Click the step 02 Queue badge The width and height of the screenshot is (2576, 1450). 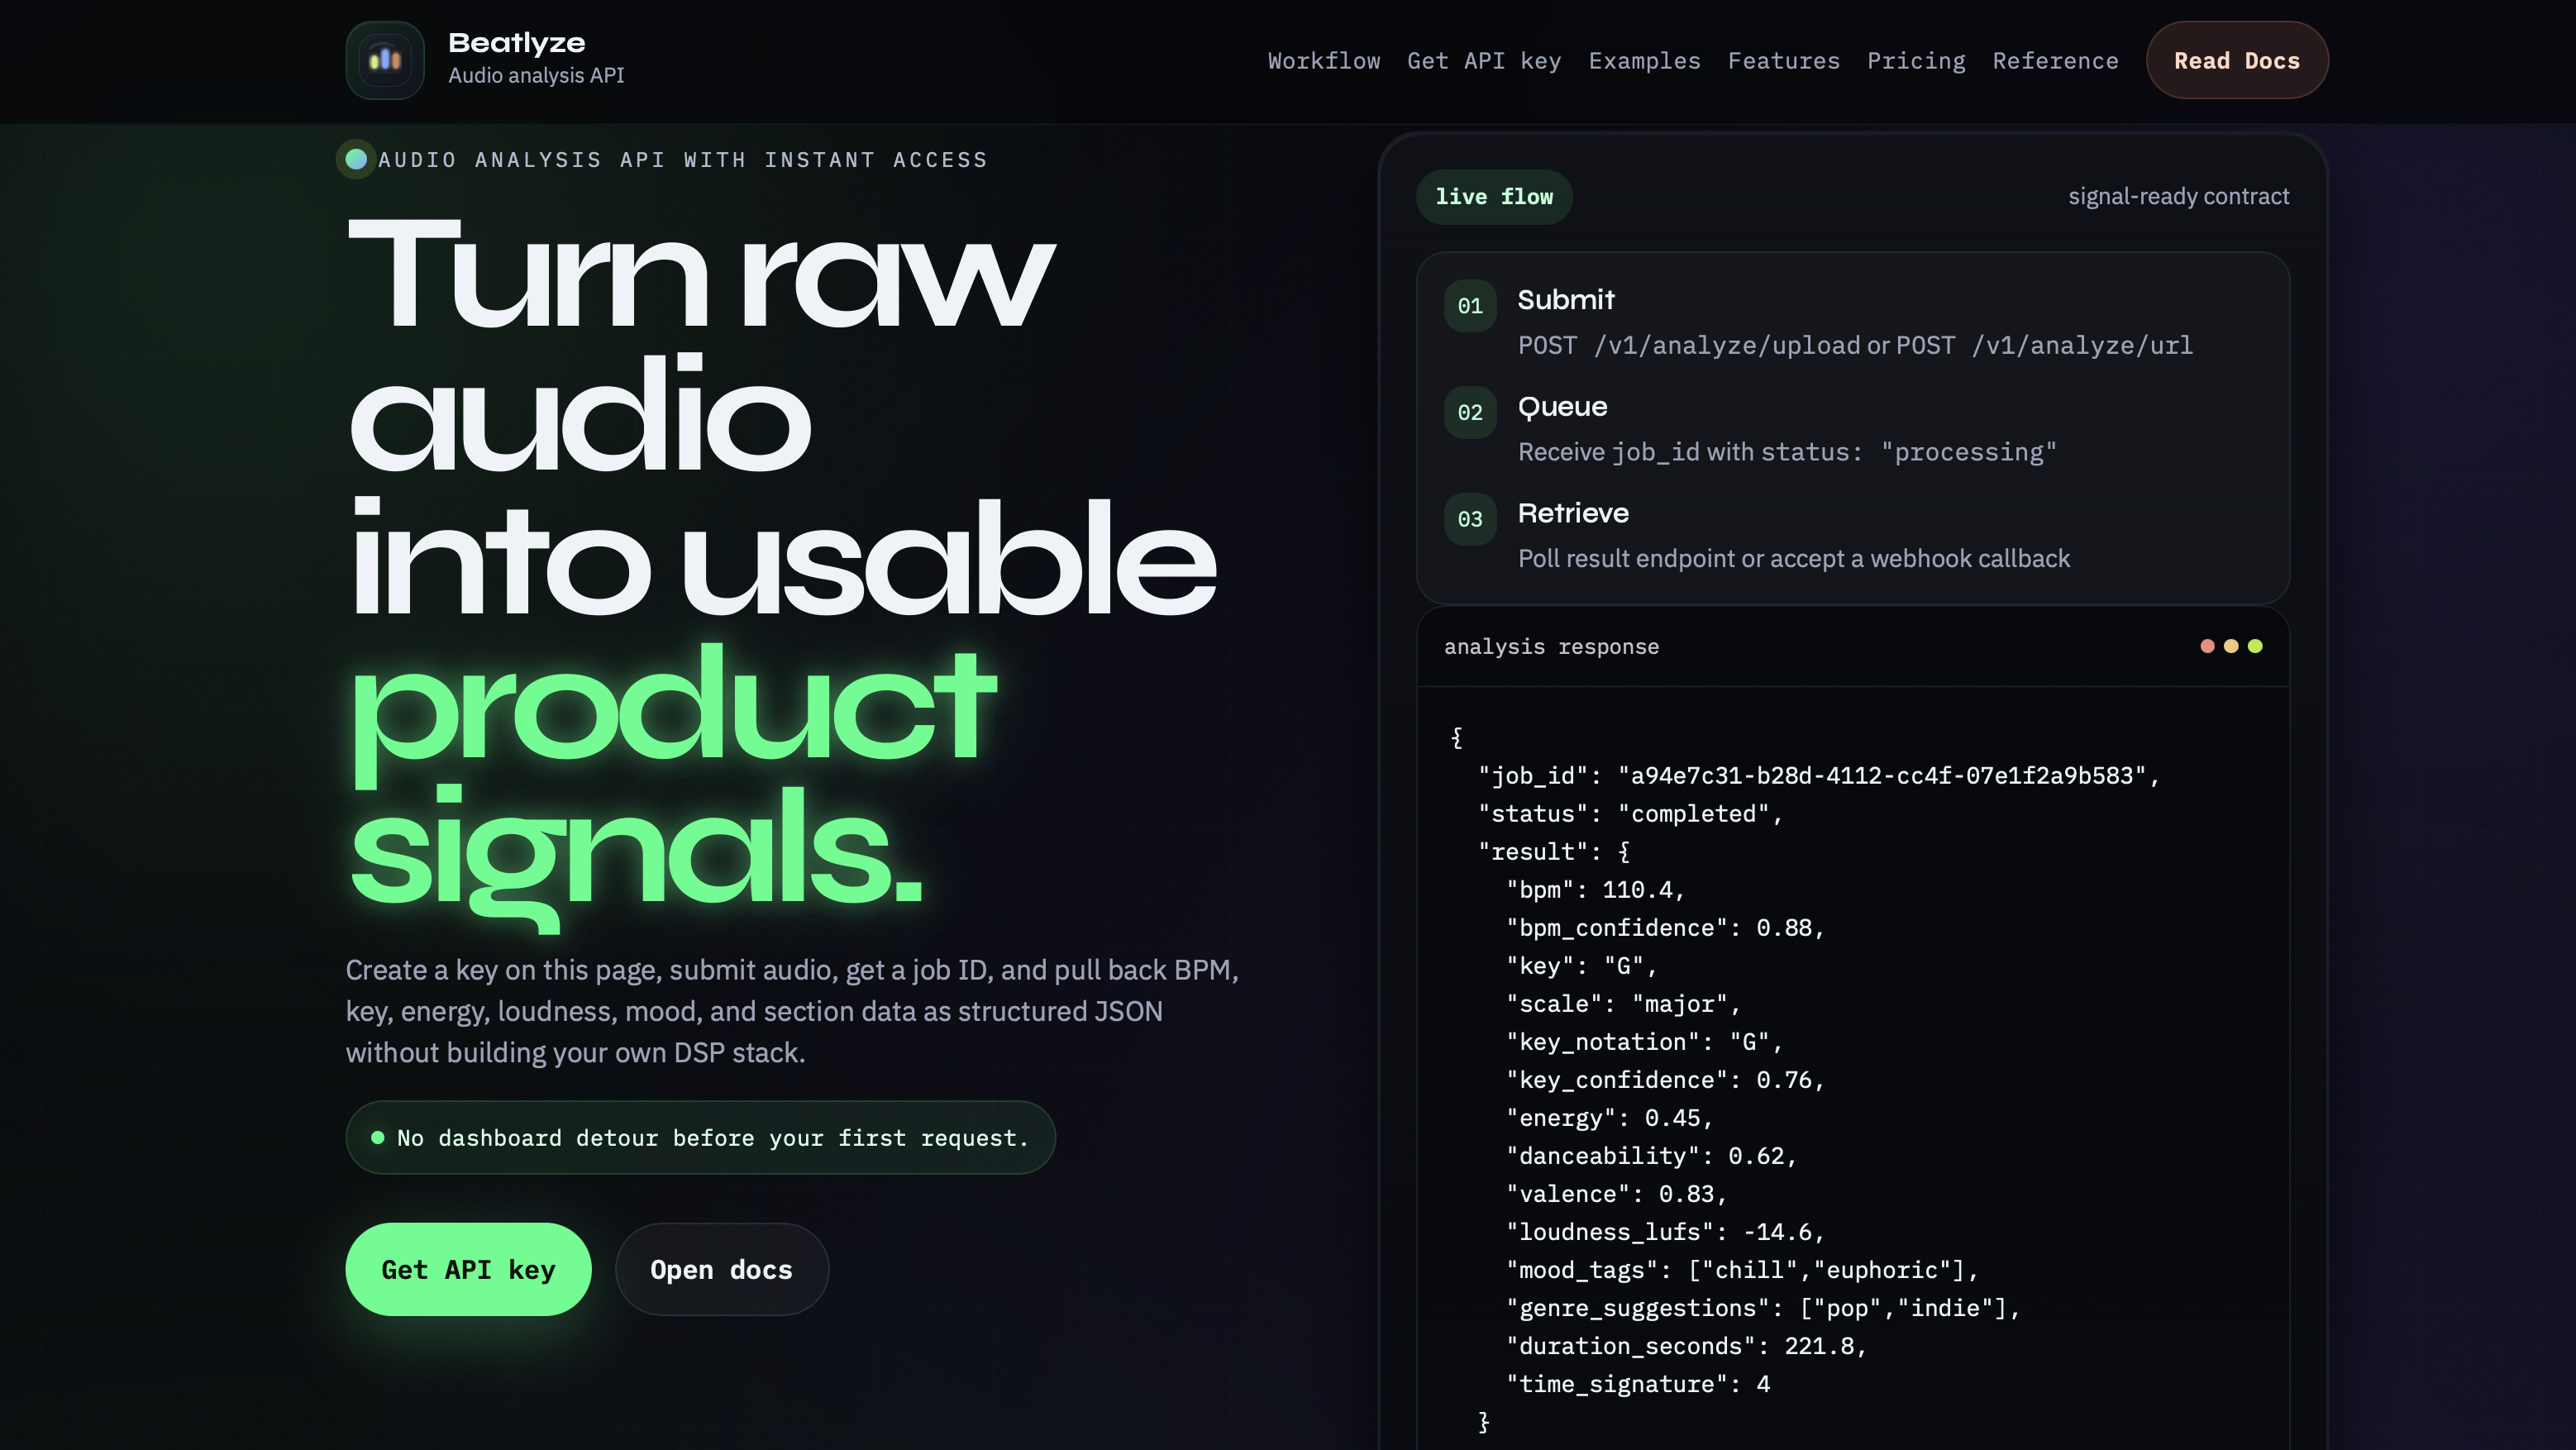(x=1470, y=412)
